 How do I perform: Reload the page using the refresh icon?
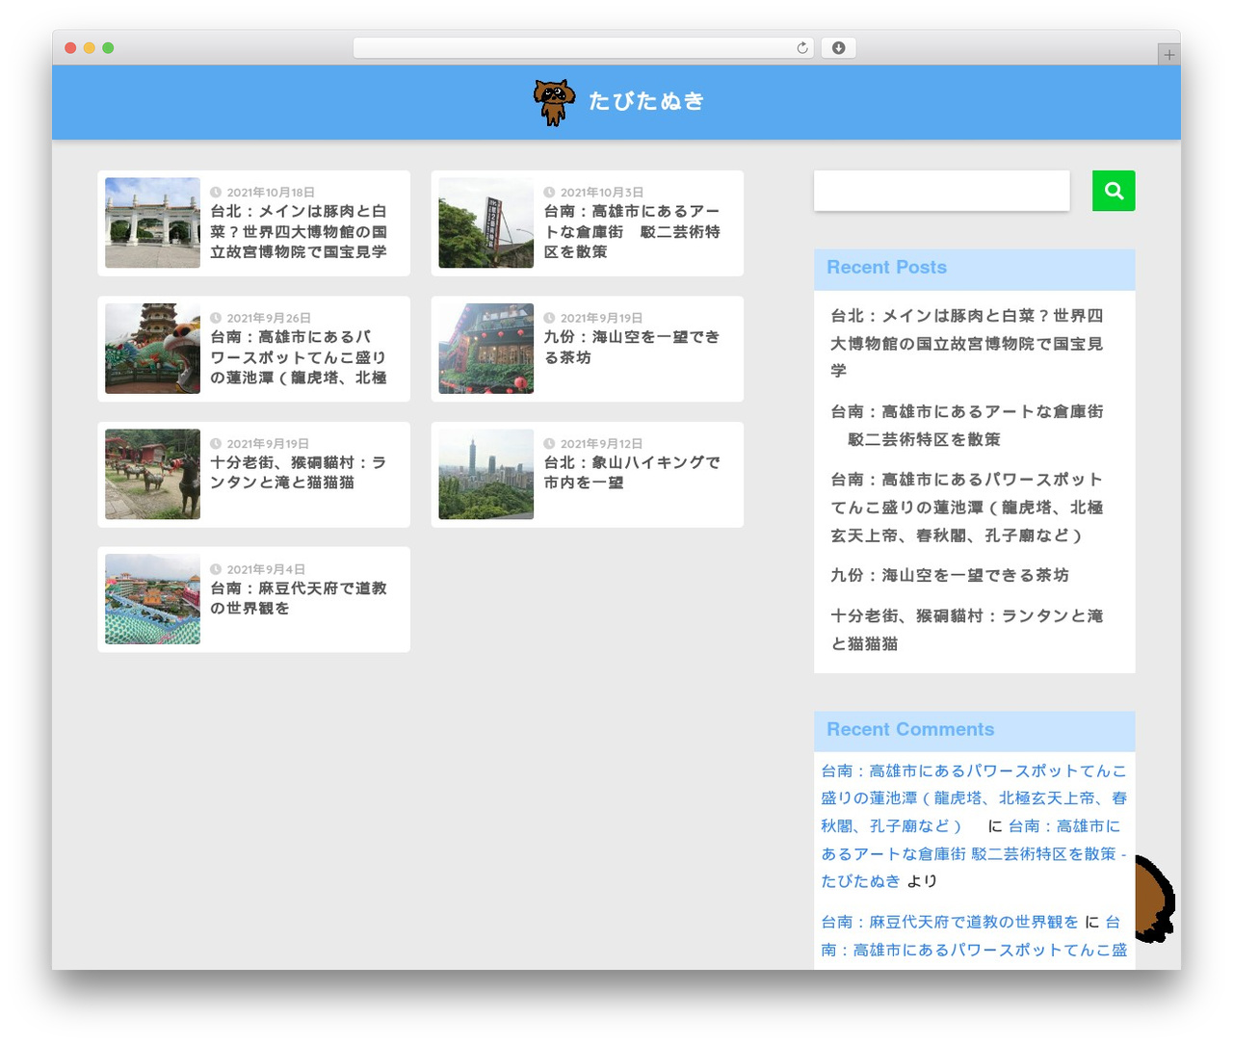[802, 48]
